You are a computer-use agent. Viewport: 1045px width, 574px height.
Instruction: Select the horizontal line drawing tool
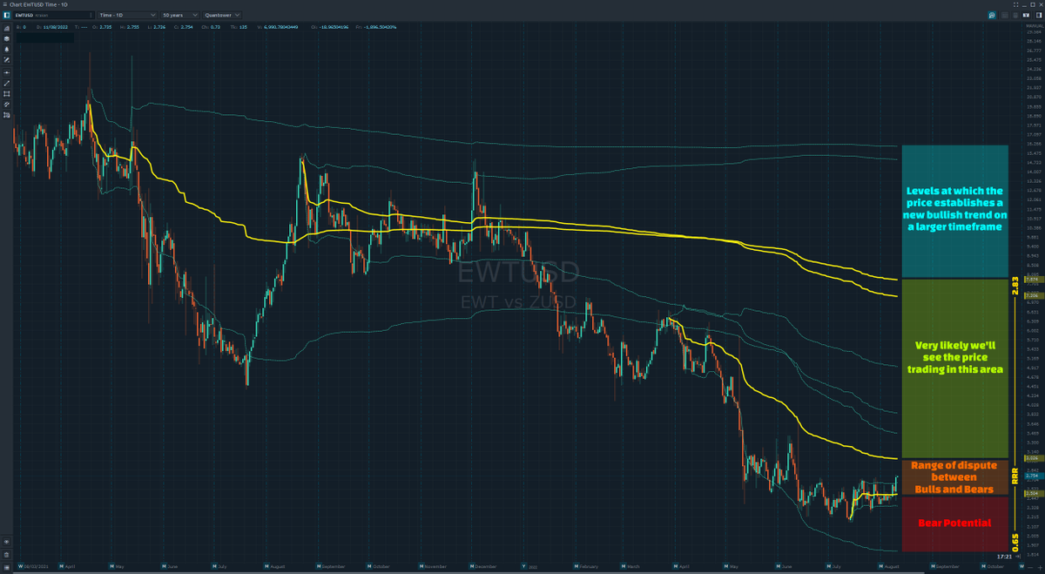(7, 72)
